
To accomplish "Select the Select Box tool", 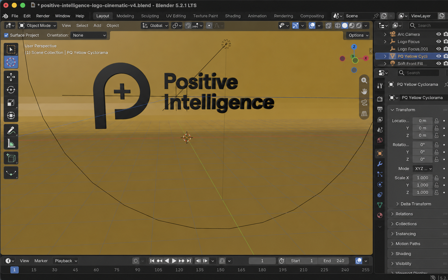I will (x=11, y=49).
